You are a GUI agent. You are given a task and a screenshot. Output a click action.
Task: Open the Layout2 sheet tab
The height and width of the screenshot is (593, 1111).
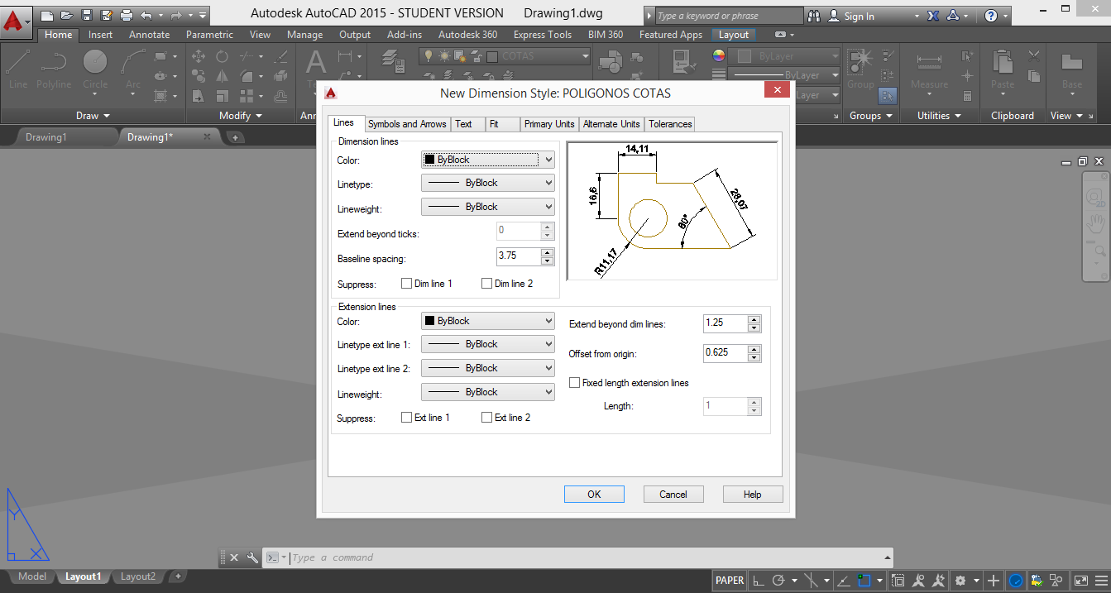pyautogui.click(x=138, y=576)
